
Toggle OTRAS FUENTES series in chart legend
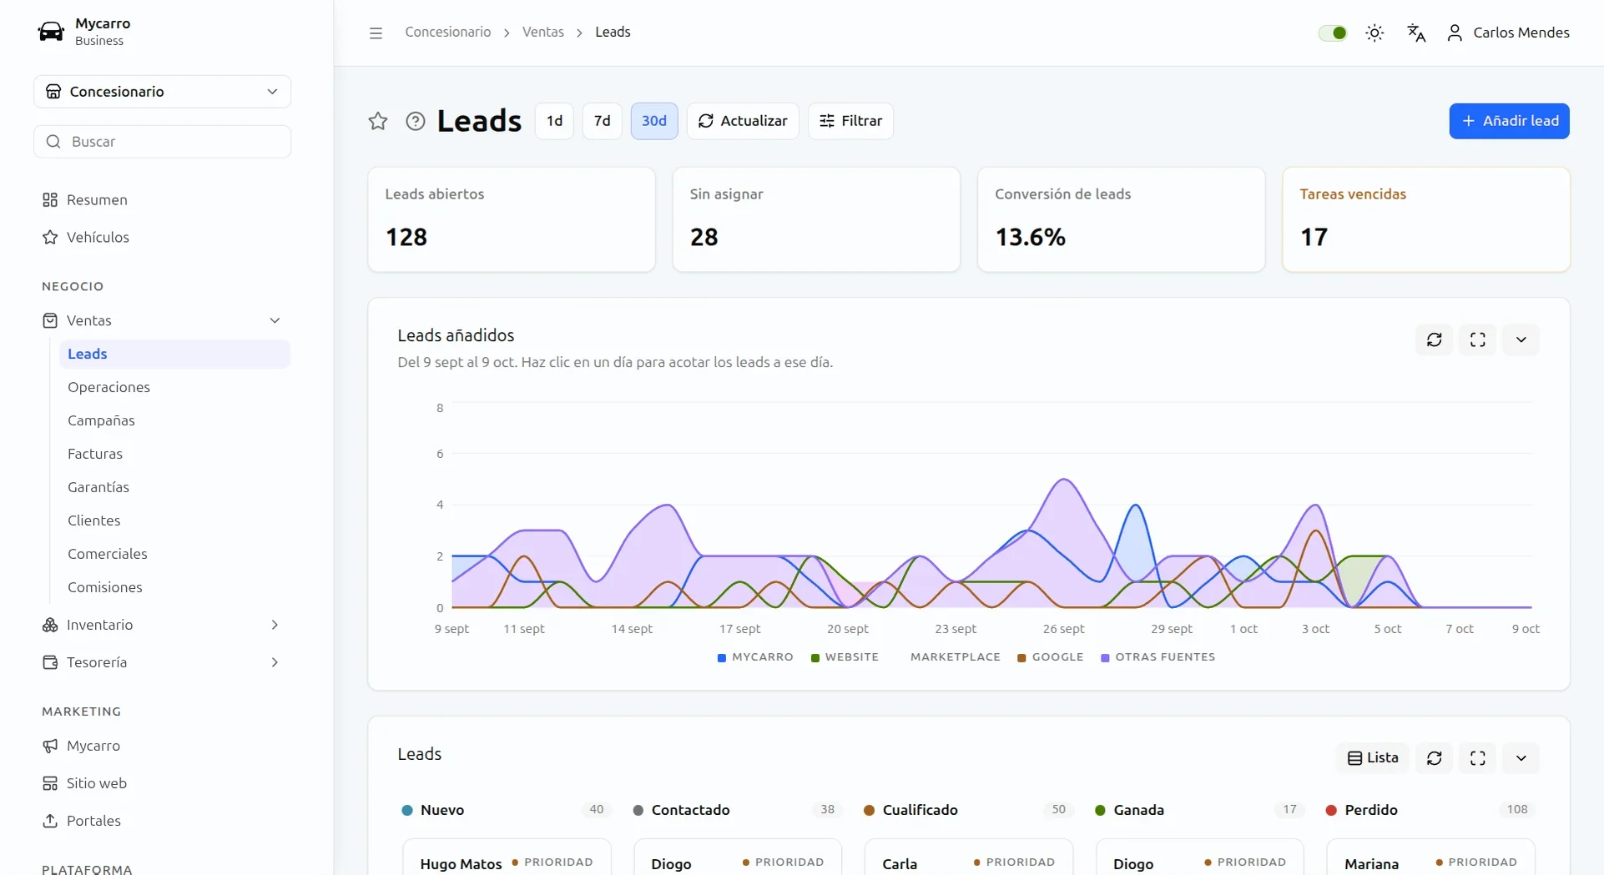1158,657
